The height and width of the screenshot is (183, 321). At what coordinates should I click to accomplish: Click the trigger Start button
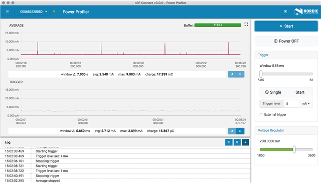point(300,92)
